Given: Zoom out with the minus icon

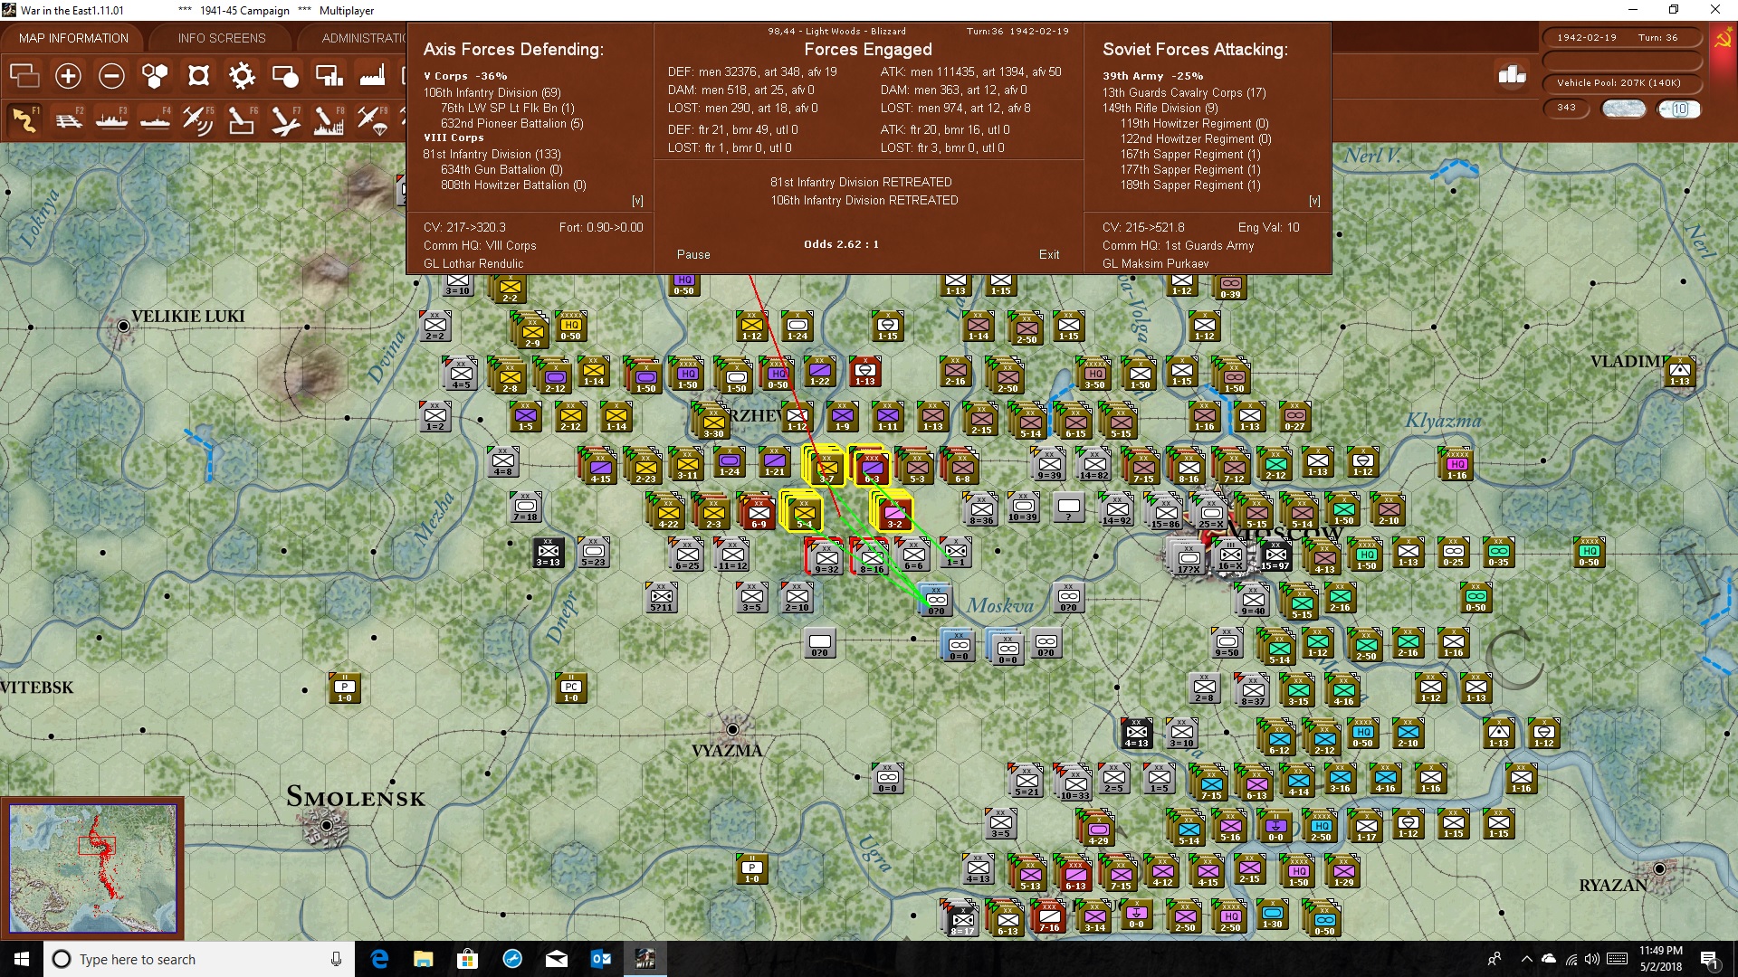Looking at the screenshot, I should (x=111, y=76).
